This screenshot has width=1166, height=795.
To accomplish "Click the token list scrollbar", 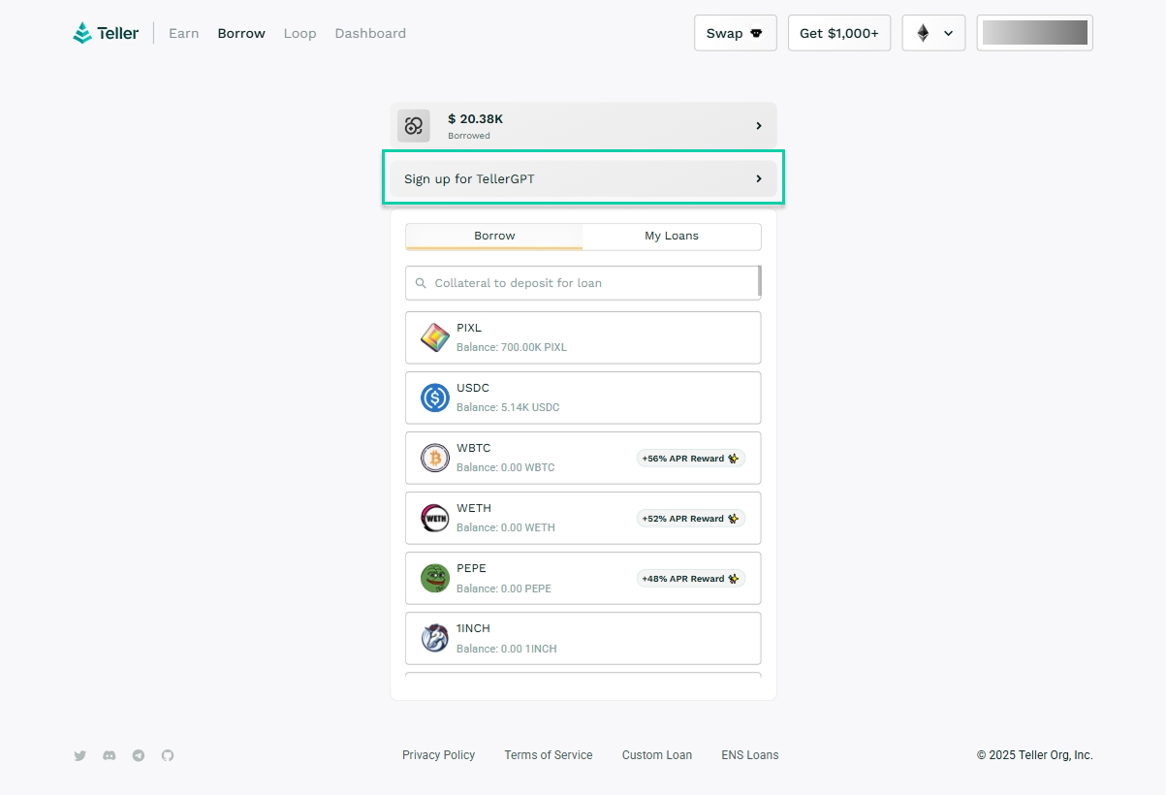I will click(760, 281).
